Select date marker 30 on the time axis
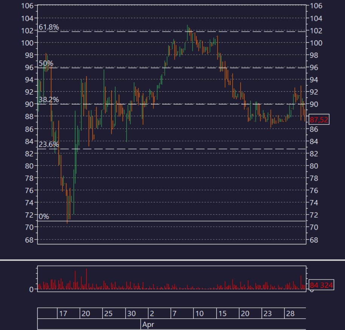Image resolution: width=345 pixels, height=330 pixels. tap(132, 313)
